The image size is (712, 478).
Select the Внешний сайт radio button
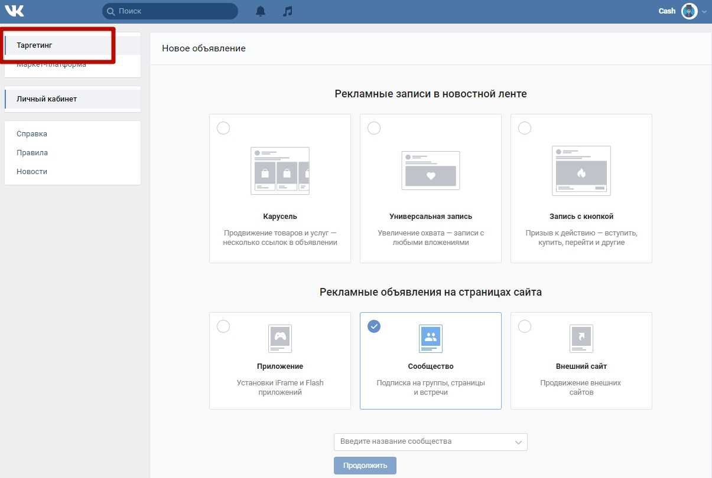[525, 326]
